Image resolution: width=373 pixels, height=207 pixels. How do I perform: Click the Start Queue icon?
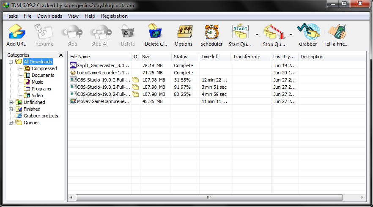coord(240,31)
